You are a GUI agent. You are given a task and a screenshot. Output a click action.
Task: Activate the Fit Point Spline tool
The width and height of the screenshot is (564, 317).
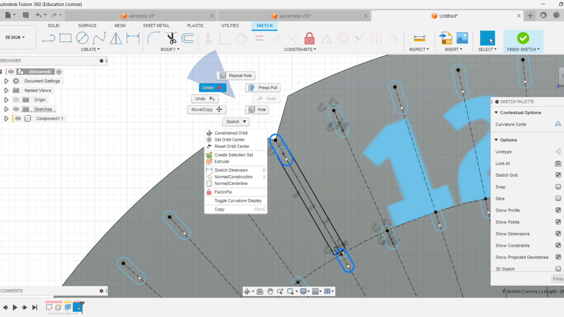coord(99,38)
